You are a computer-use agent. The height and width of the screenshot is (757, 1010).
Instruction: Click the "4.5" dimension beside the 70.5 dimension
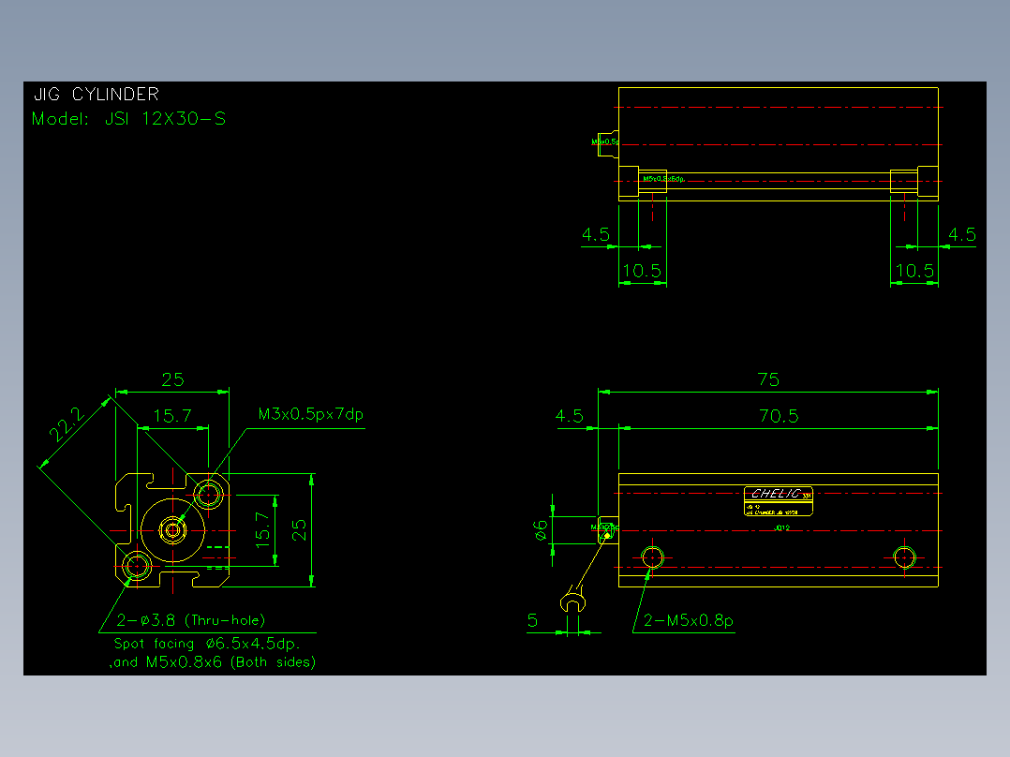point(570,416)
